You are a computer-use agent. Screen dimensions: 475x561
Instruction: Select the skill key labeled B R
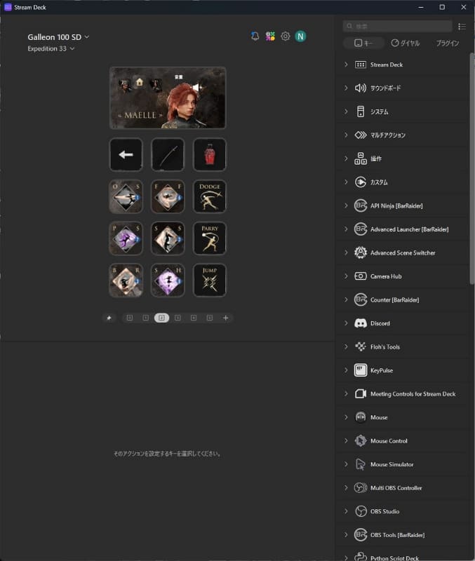click(x=126, y=280)
